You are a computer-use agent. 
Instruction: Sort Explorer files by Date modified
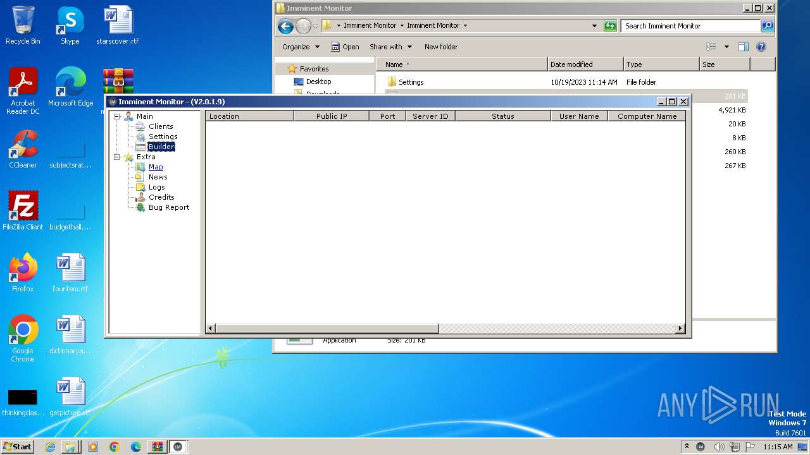[585, 64]
